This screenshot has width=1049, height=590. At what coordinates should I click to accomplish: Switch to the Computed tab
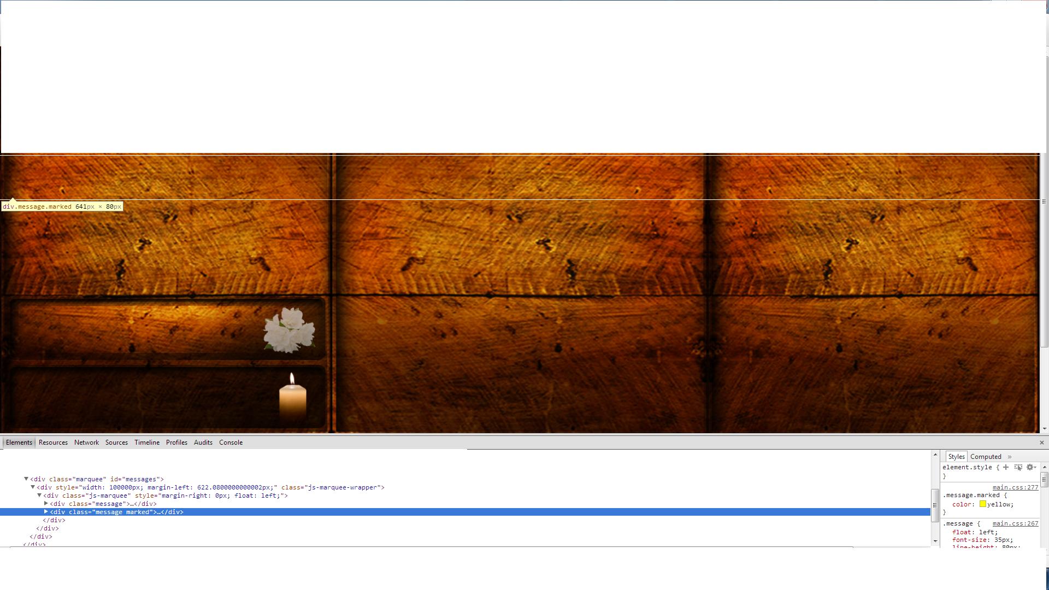986,457
